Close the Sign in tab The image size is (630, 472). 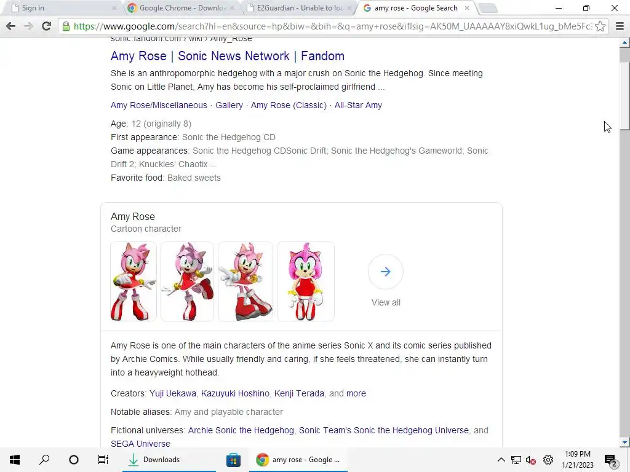tap(114, 8)
